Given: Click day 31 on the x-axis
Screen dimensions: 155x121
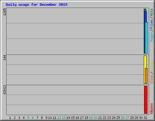Looking at the screenshot, I should click(145, 118).
